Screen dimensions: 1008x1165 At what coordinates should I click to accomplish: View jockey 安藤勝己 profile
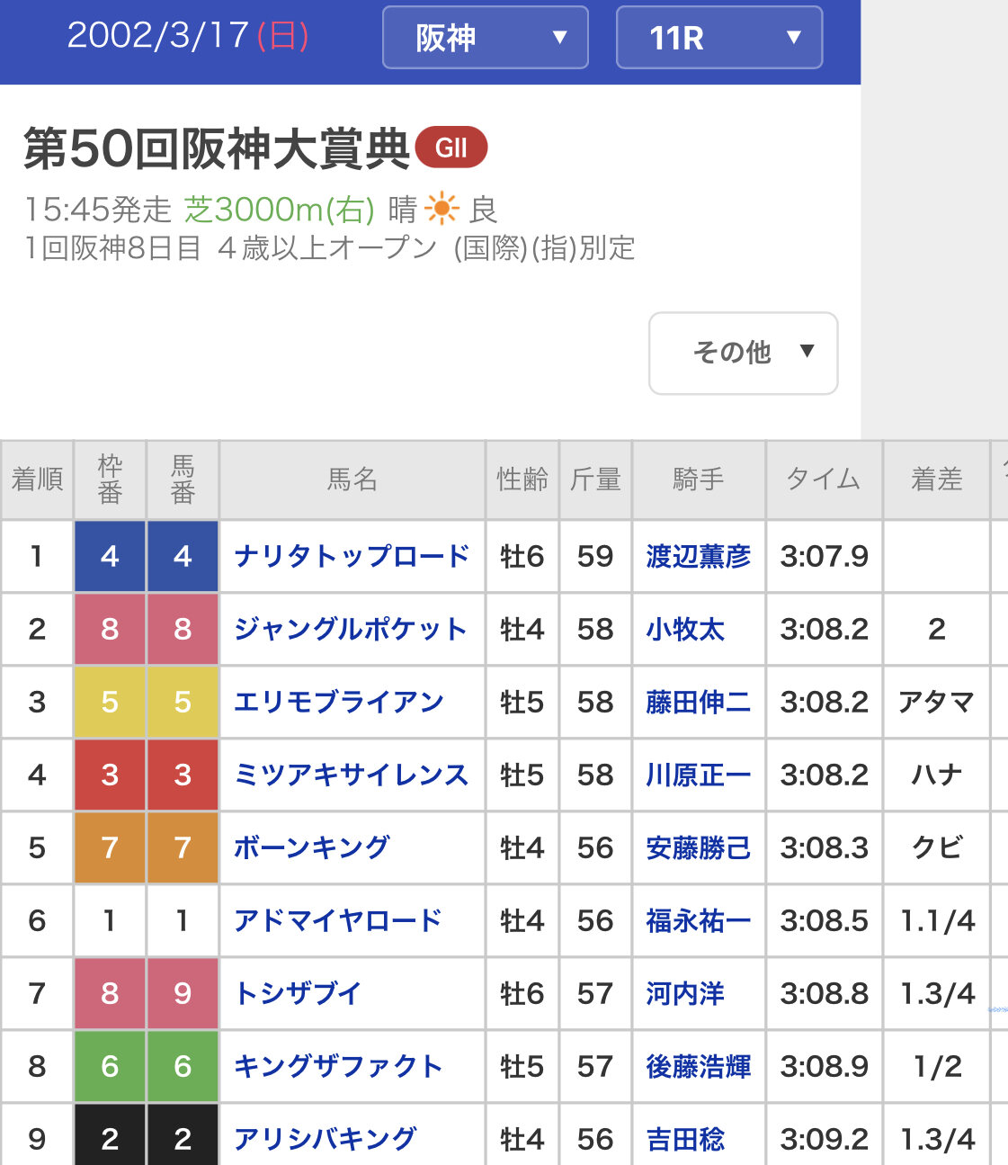698,847
